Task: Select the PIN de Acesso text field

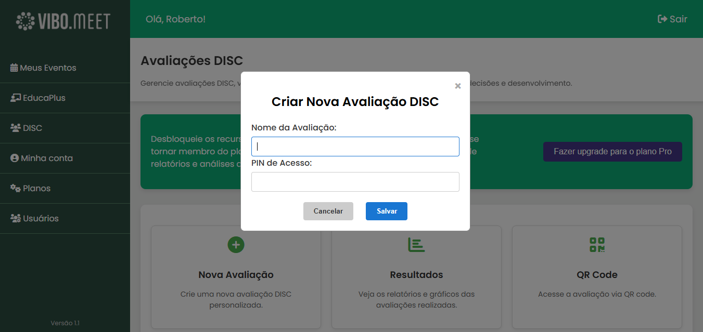Action: click(x=355, y=181)
